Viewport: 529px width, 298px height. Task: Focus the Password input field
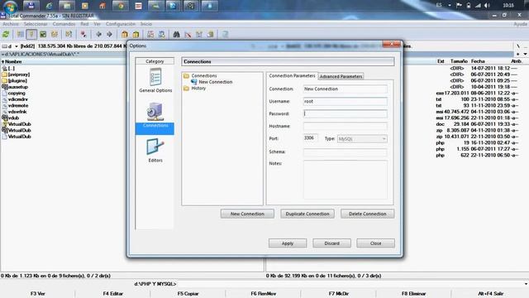pos(345,113)
